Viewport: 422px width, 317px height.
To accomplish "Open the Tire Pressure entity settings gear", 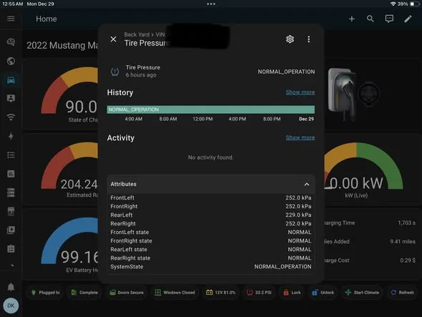I will point(290,39).
